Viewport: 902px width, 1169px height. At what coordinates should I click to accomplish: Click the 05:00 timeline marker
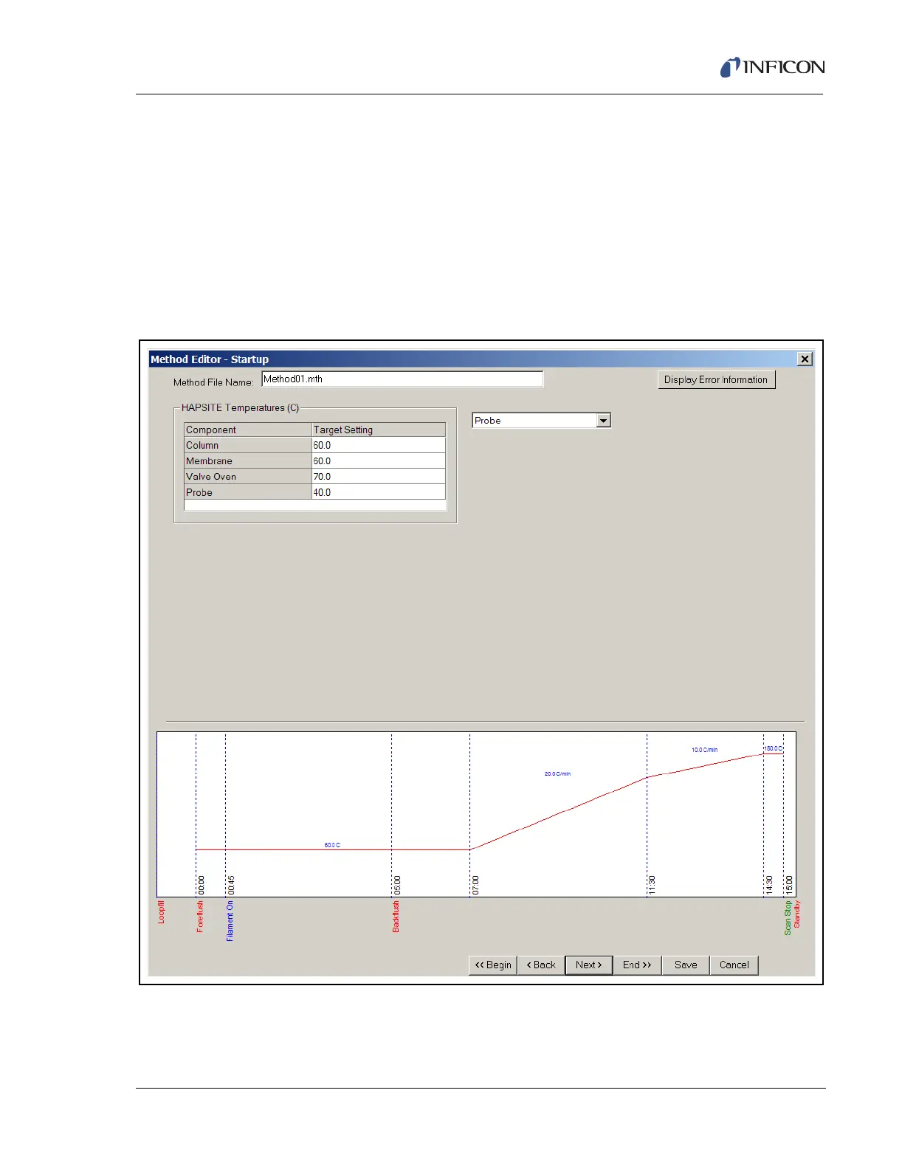[x=397, y=886]
